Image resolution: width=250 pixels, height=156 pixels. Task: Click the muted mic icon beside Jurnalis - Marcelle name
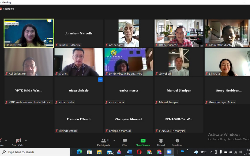coord(57,45)
